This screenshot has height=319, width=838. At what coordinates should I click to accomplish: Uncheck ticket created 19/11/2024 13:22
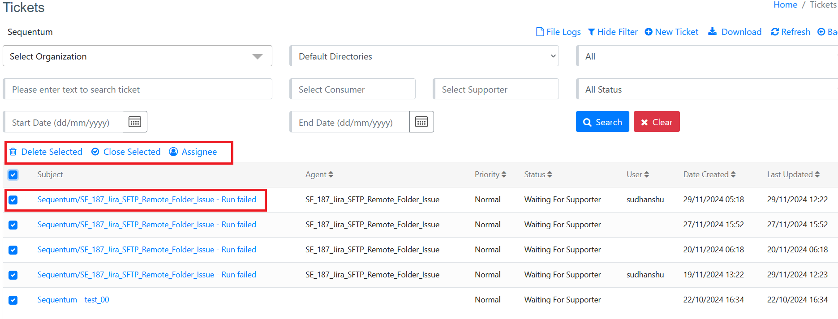[x=13, y=275]
